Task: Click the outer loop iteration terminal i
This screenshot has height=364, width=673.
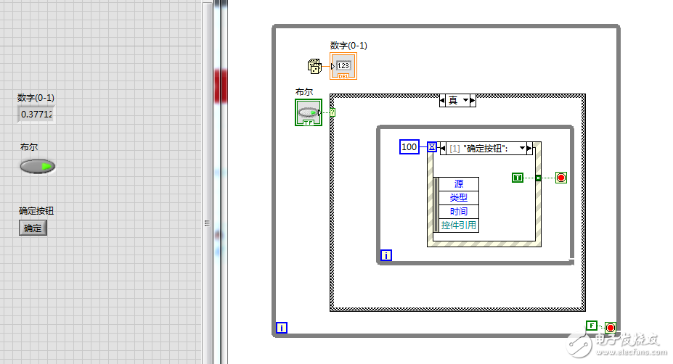Action: [282, 328]
